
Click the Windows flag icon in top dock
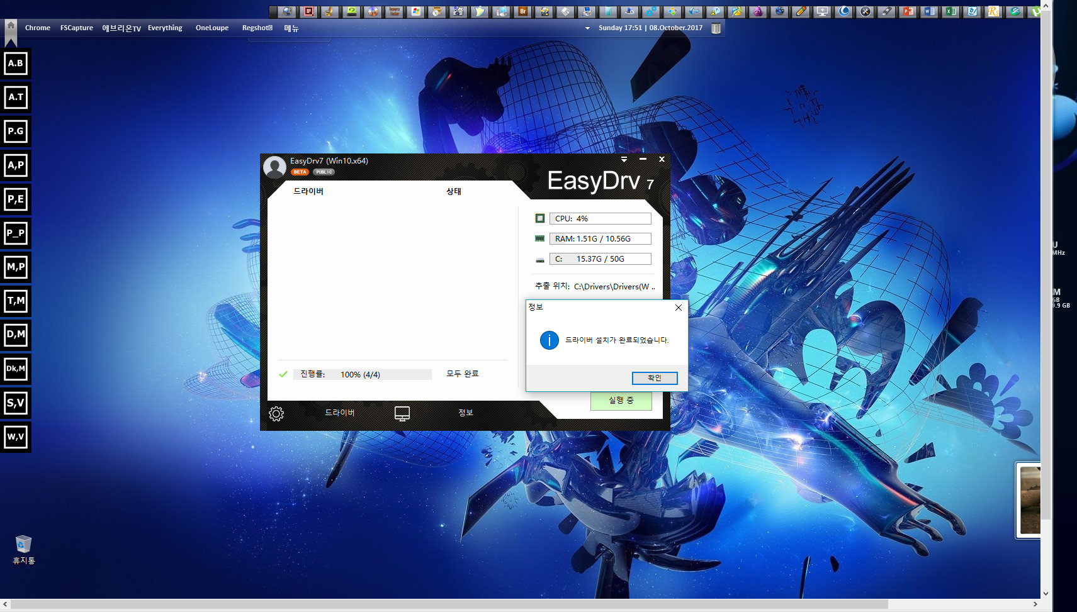click(415, 11)
